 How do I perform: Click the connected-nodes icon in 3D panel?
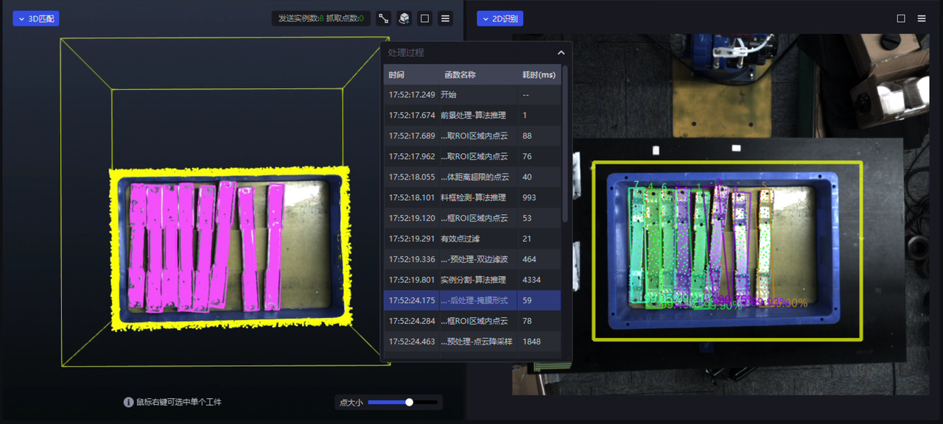[383, 18]
